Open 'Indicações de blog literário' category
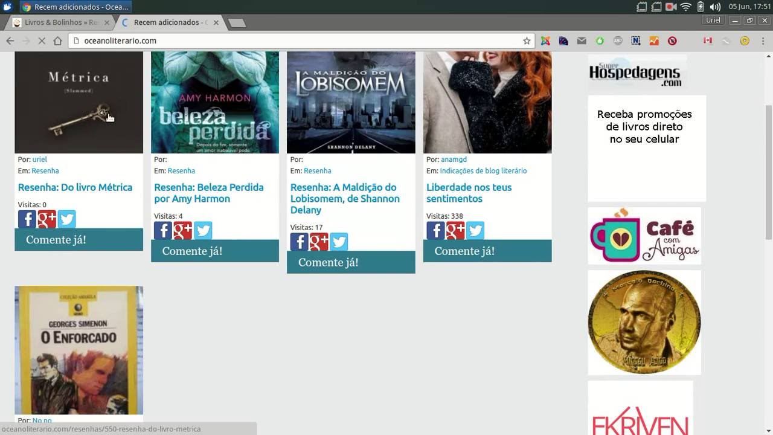Image resolution: width=773 pixels, height=435 pixels. [x=483, y=171]
